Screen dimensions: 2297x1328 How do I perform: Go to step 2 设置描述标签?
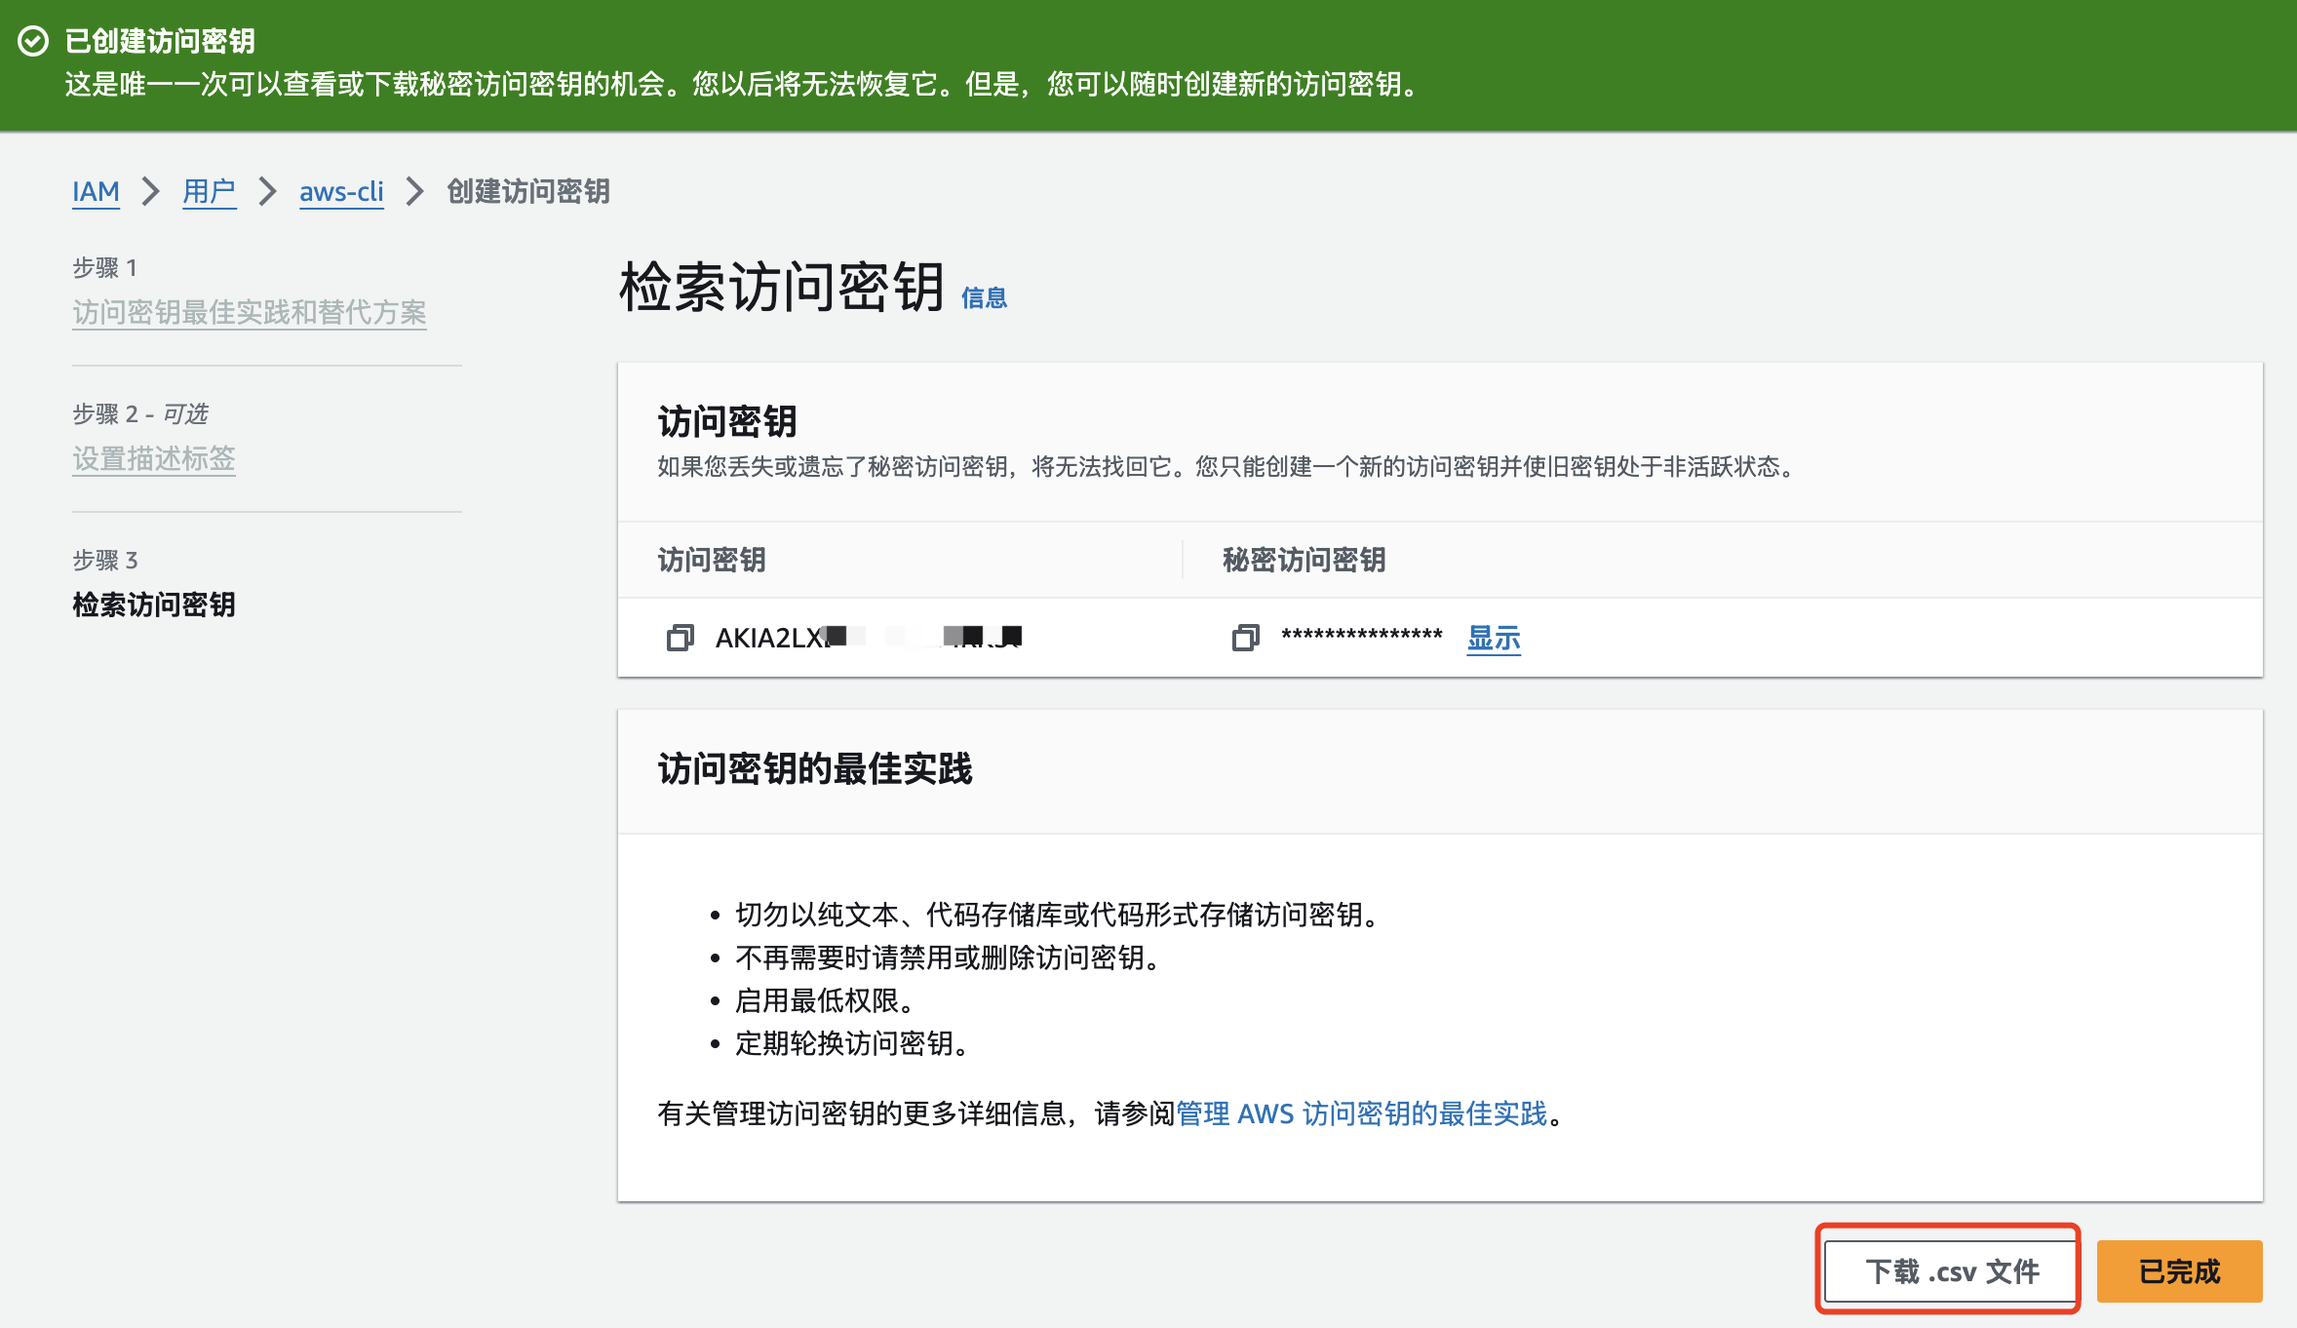coord(154,458)
